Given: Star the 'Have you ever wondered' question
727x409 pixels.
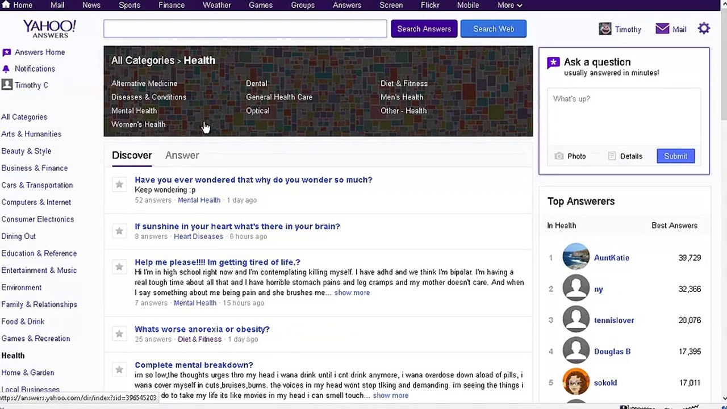Looking at the screenshot, I should [x=119, y=184].
